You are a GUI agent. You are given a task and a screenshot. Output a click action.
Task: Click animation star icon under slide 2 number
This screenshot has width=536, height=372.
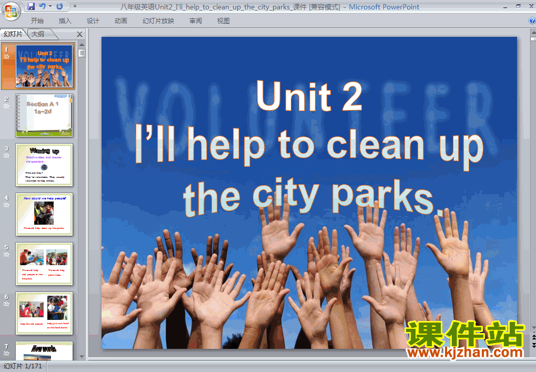click(6, 106)
